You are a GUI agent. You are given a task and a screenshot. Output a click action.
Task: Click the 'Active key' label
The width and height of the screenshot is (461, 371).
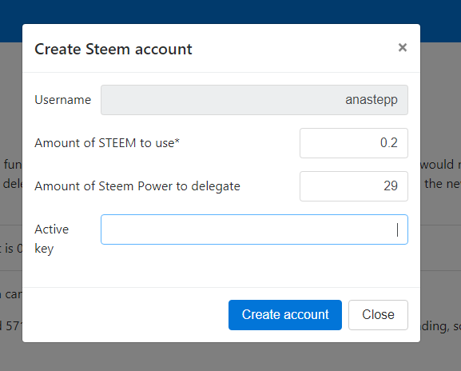click(51, 239)
